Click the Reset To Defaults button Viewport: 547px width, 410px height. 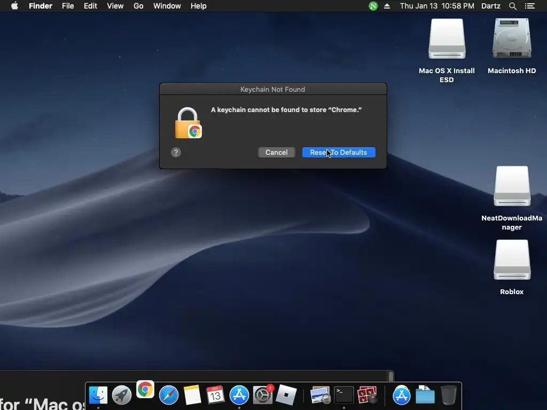[x=339, y=152]
